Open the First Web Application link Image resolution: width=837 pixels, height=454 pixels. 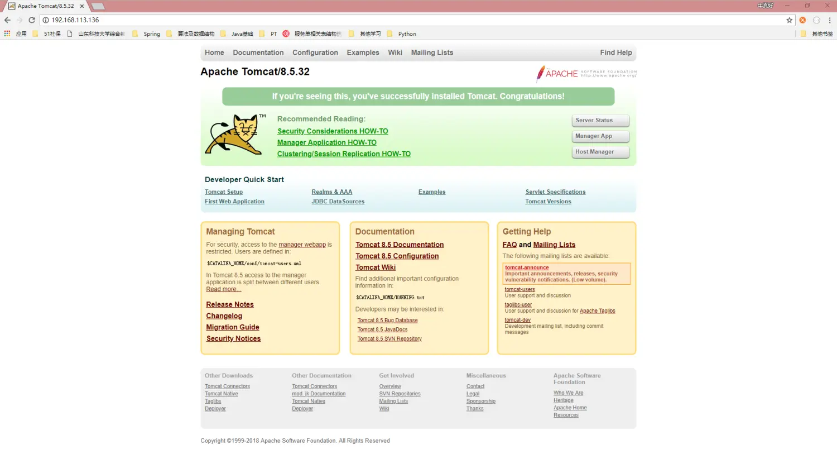pos(234,202)
